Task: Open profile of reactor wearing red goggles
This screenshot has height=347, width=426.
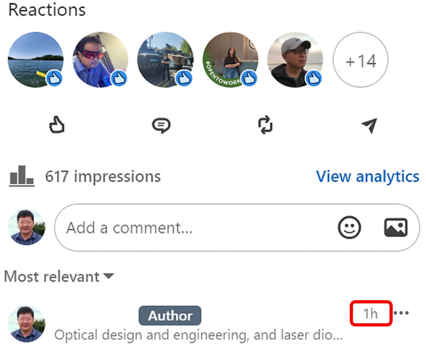Action: [100, 60]
